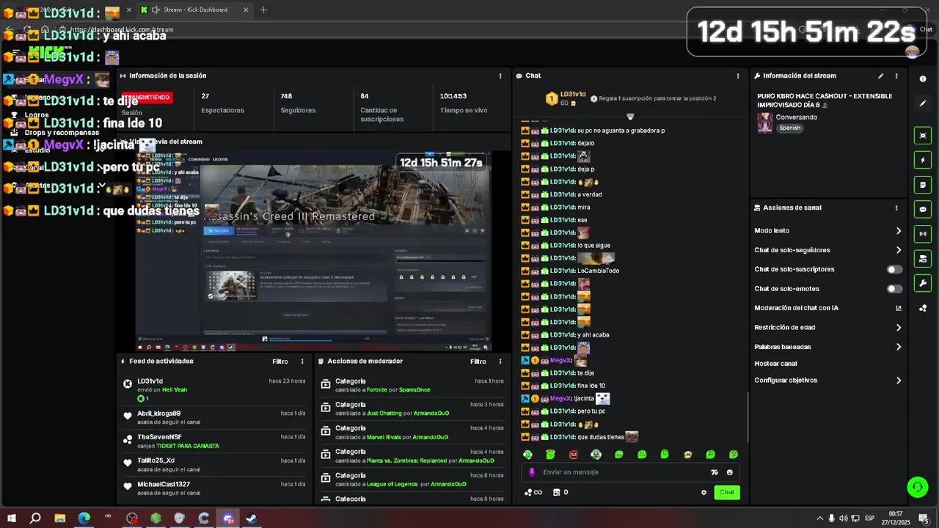939x528 pixels.
Task: Open emoji picker in the message box
Action: [x=729, y=472]
